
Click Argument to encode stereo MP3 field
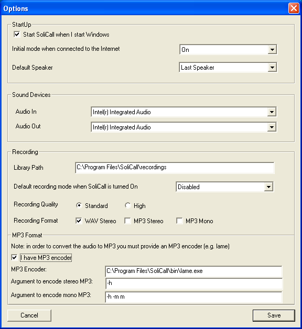(x=194, y=283)
